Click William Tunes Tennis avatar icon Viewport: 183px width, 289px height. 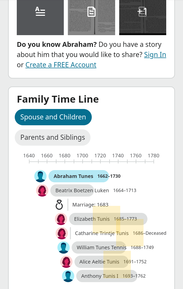64,247
